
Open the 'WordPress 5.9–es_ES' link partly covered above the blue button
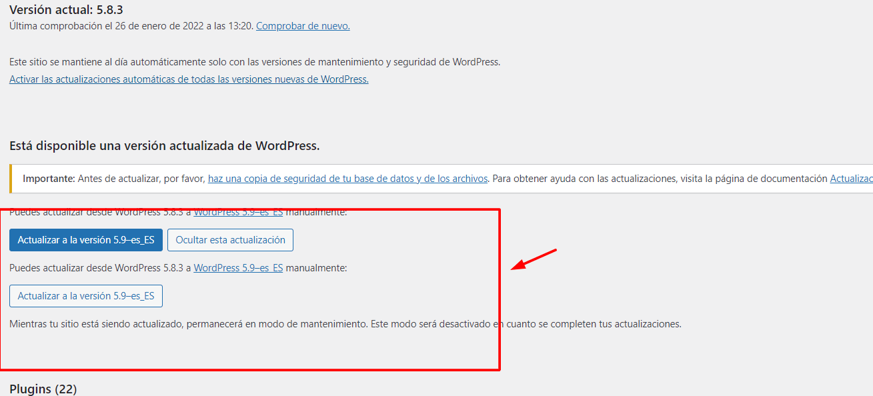point(238,213)
